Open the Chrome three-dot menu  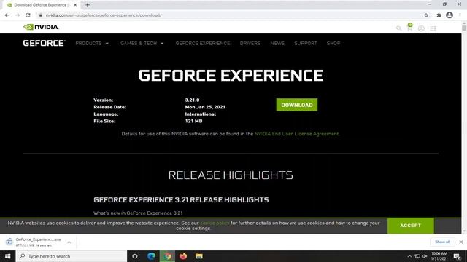(x=460, y=15)
